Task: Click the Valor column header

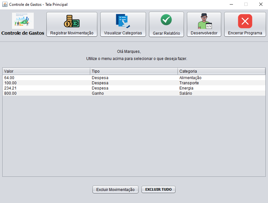Action: pyautogui.click(x=45, y=71)
